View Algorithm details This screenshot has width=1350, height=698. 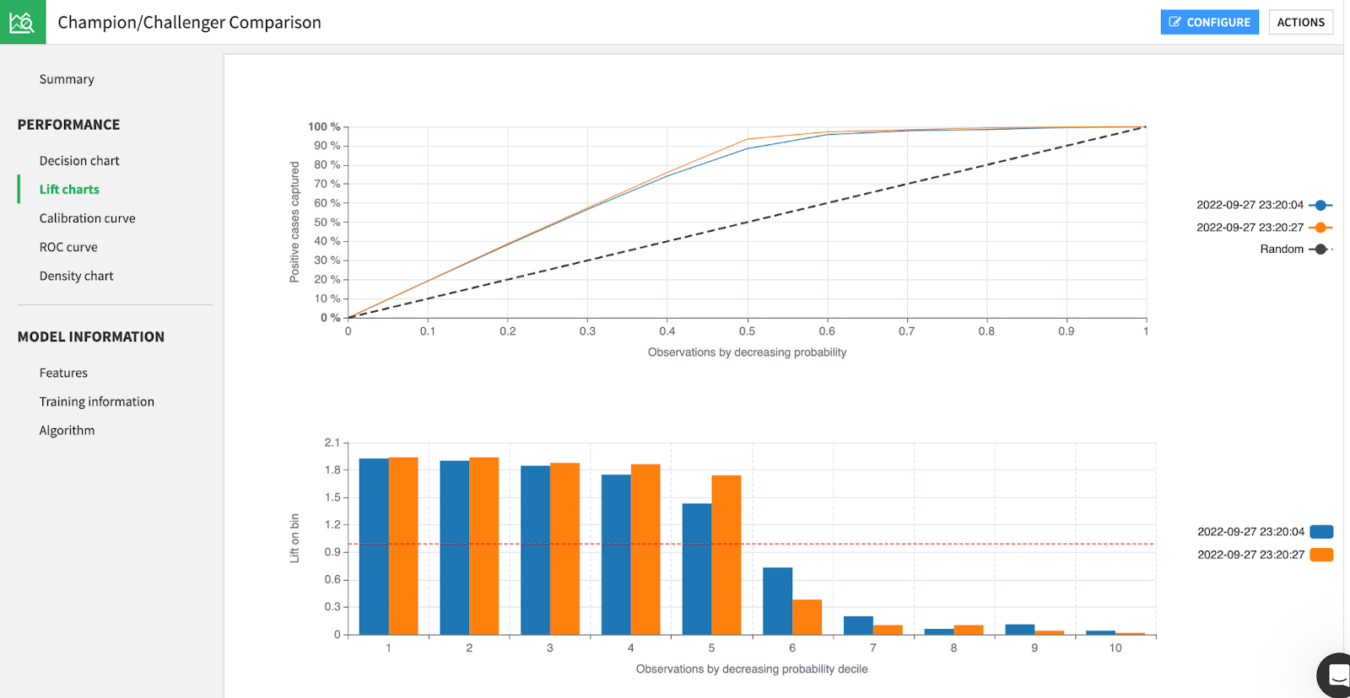[67, 430]
